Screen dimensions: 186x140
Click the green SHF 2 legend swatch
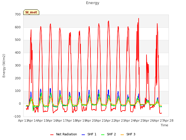click(x=103, y=135)
